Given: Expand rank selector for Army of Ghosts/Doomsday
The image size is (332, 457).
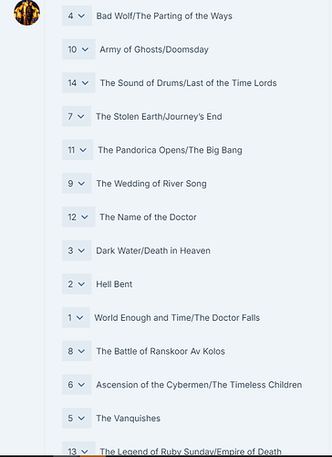Looking at the screenshot, I should coord(78,49).
